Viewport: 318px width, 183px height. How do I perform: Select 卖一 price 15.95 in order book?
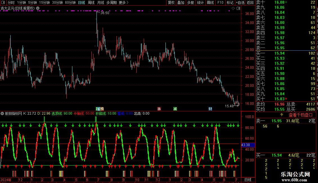tap(279, 48)
